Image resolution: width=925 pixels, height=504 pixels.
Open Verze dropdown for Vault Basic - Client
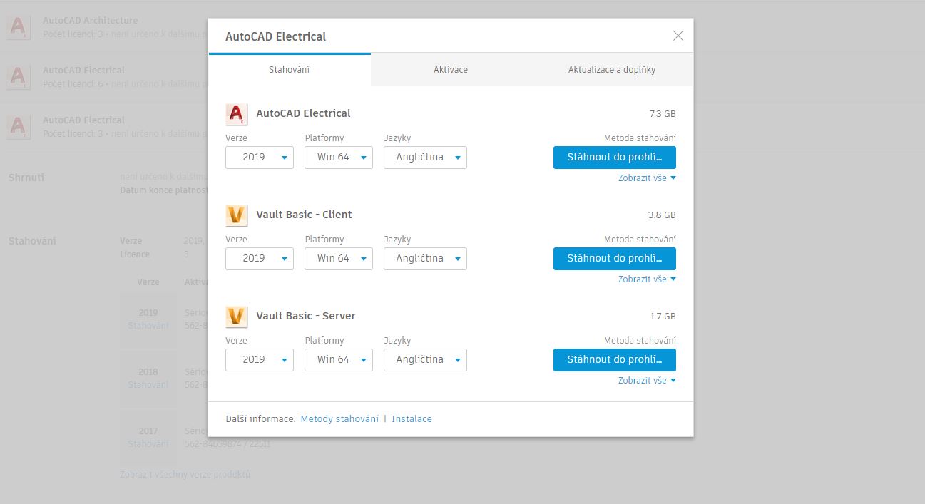tap(260, 259)
